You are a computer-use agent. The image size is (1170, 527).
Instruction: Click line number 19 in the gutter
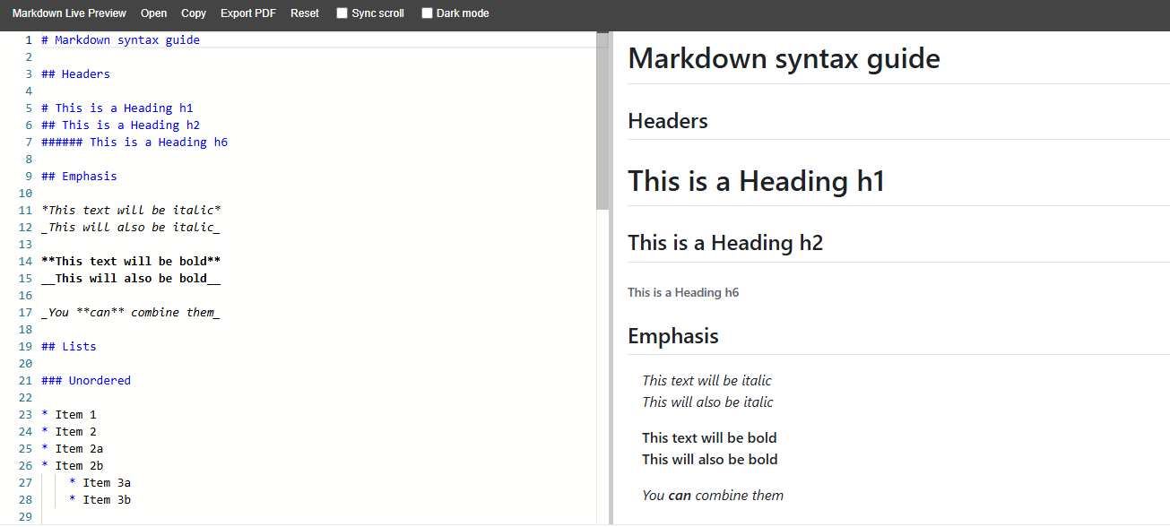point(25,347)
